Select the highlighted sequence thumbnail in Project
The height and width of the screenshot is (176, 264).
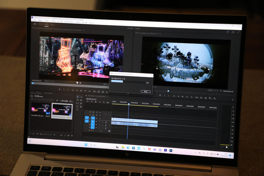point(62,111)
